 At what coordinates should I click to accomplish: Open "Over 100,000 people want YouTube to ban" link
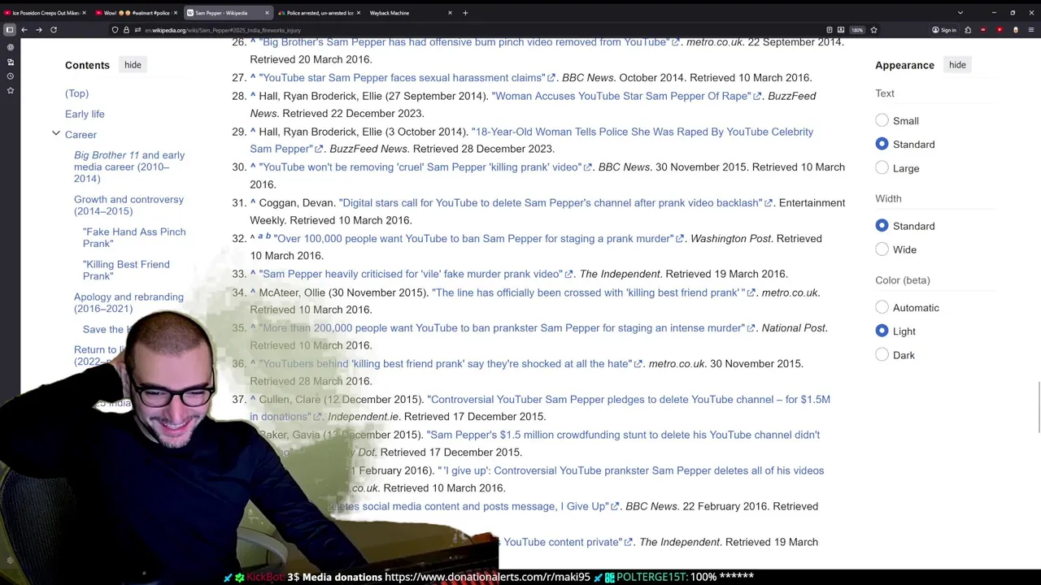pos(479,239)
